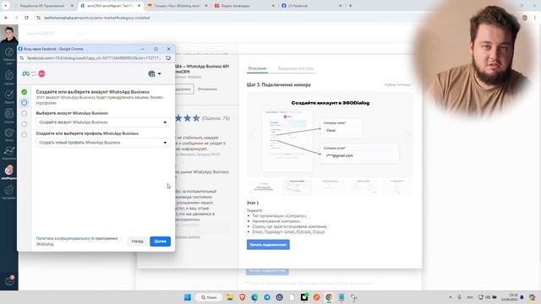Click the Назад button in Facebook dialog
Viewport: 541px width, 304px height.
tap(137, 242)
